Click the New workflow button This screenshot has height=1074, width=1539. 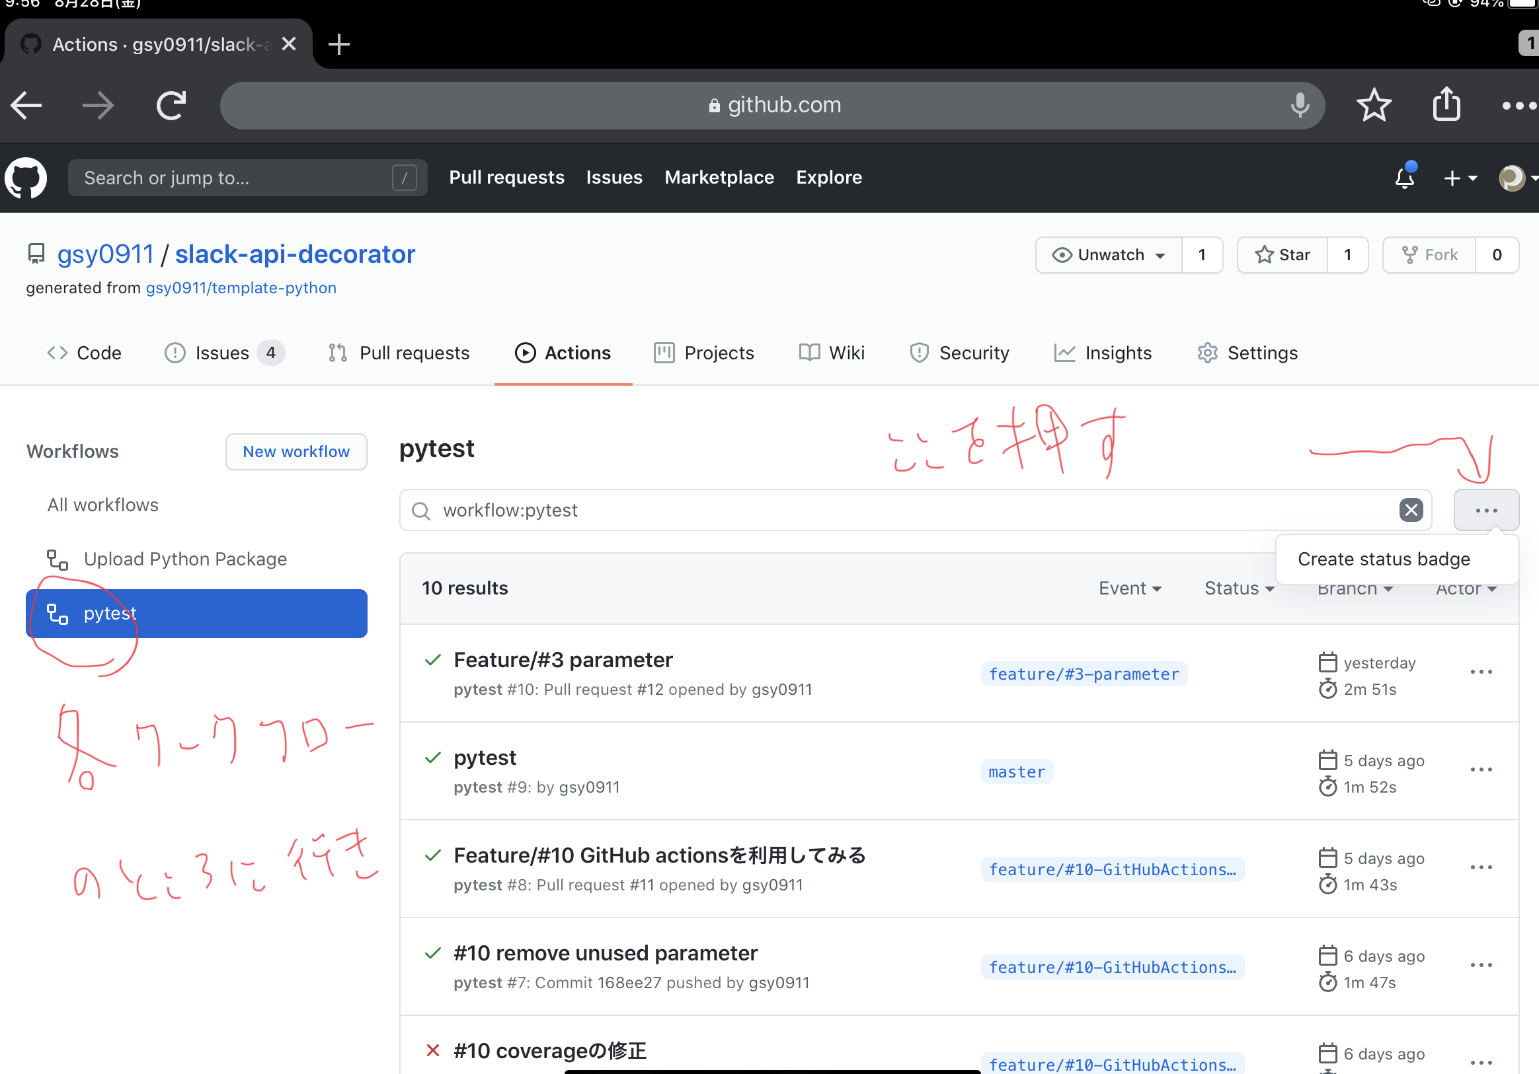click(296, 451)
